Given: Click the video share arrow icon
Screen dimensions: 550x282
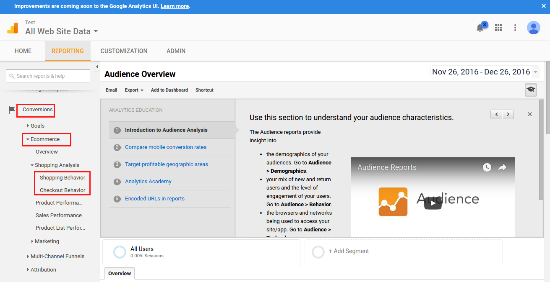Looking at the screenshot, I should pos(502,167).
